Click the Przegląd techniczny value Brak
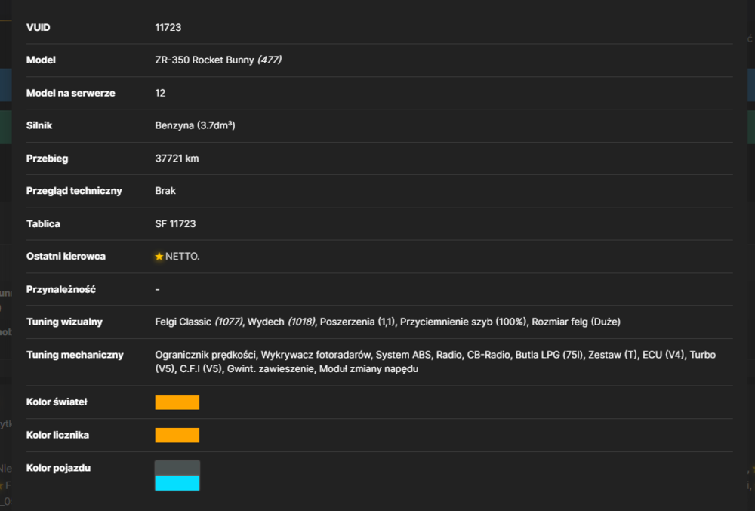 tap(165, 191)
